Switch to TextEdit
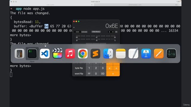The width and height of the screenshot is (191, 107). click(x=133, y=53)
